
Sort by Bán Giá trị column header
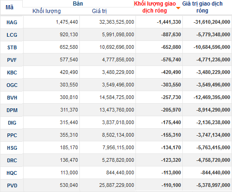[99, 11]
